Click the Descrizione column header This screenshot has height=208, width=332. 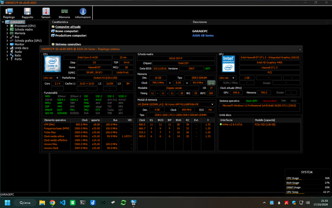click(259, 22)
